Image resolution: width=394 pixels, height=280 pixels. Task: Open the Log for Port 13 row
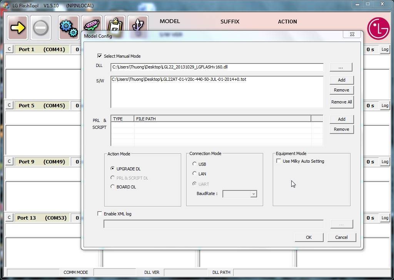[x=385, y=218]
